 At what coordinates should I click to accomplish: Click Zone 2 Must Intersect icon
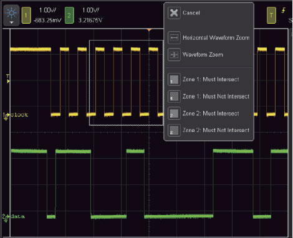tap(174, 113)
